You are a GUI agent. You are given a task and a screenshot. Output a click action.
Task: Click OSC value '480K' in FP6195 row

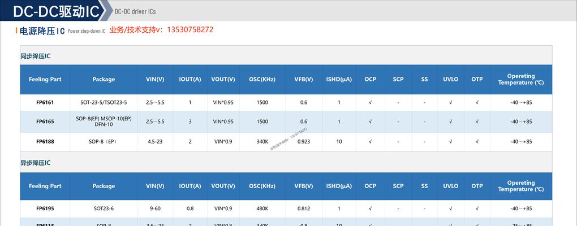click(x=262, y=208)
